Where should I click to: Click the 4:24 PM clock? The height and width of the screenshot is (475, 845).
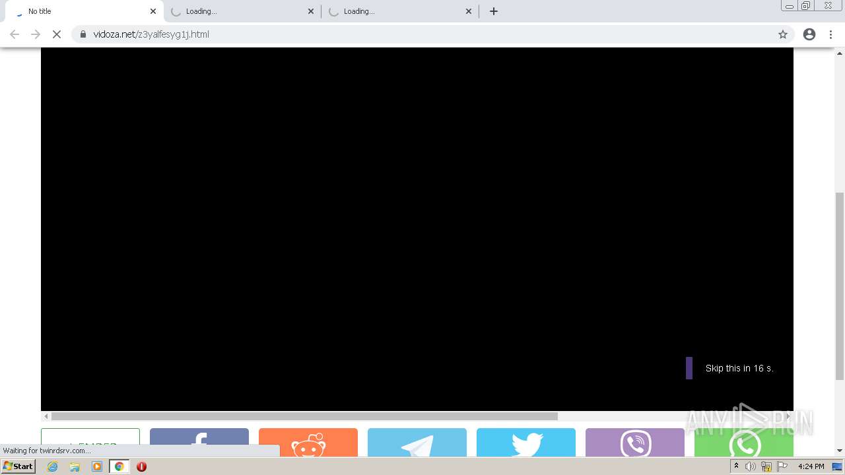pyautogui.click(x=811, y=466)
